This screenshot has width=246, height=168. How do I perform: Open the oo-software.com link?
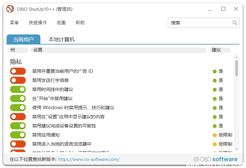[89, 159]
